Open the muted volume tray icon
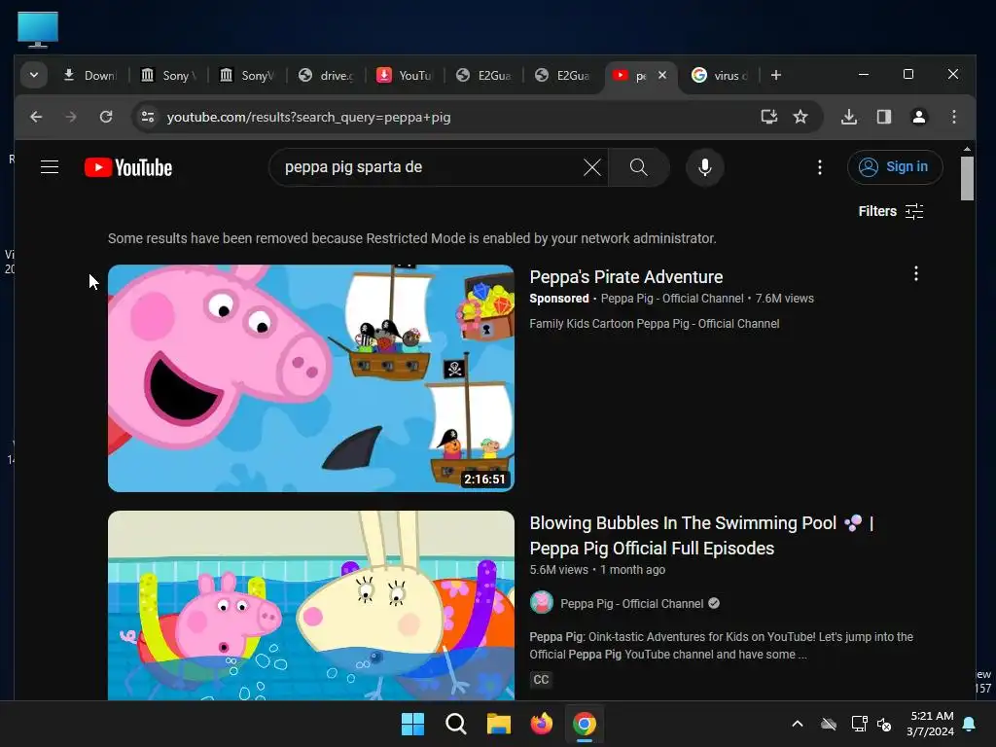996x747 pixels. point(883,724)
